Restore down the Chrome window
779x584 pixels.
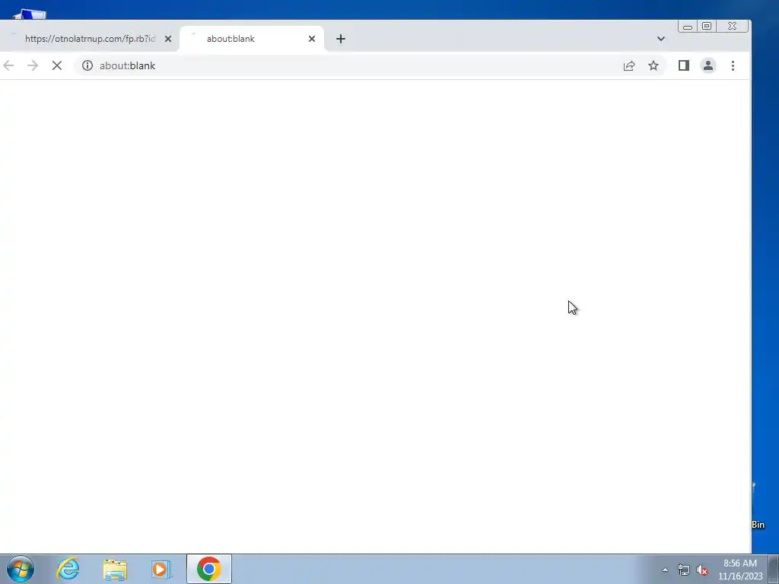[707, 27]
